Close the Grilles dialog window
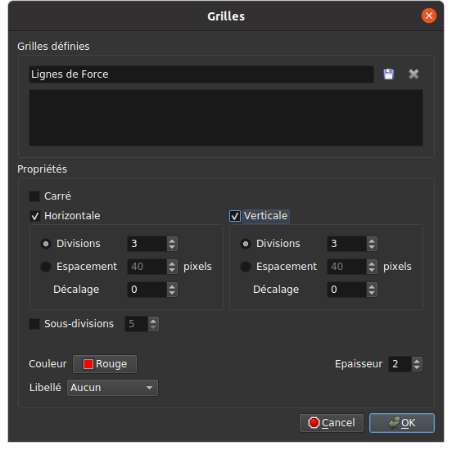This screenshot has height=450, width=452. click(x=428, y=16)
